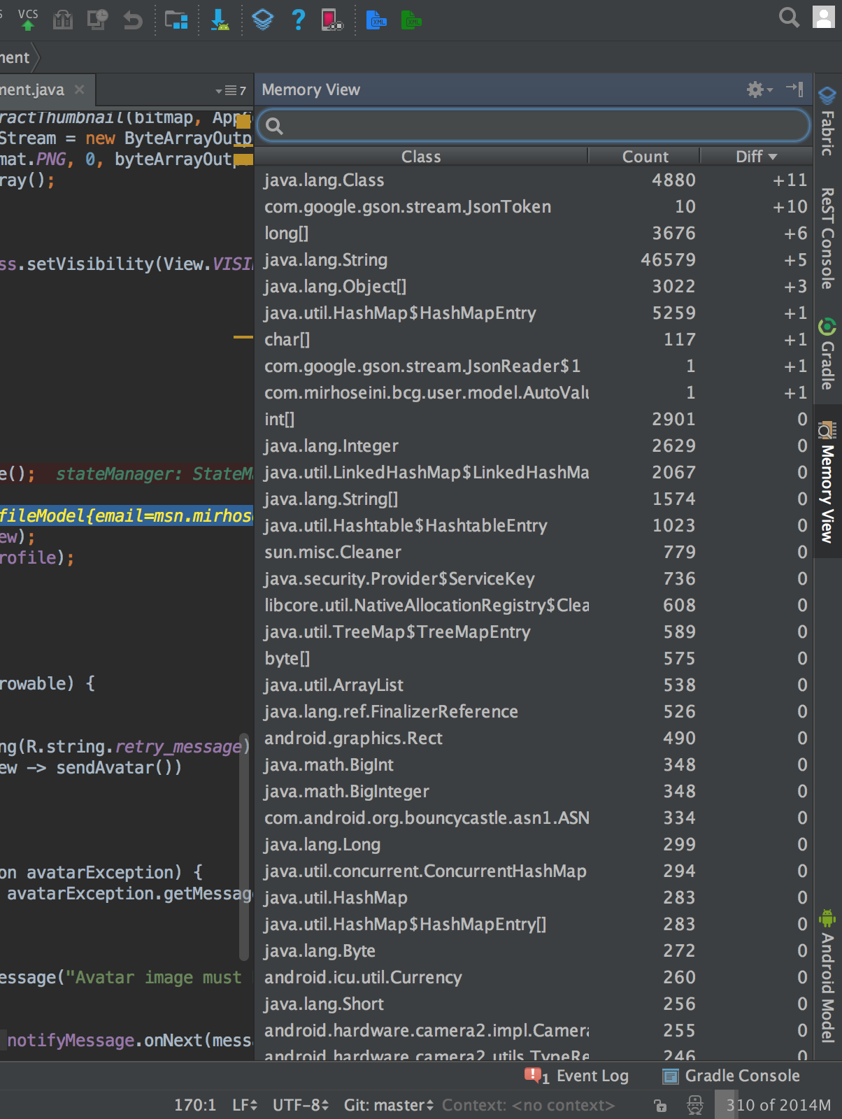Viewport: 842px width, 1119px height.
Task: Switch to the ReST Console side tab
Action: tap(827, 238)
